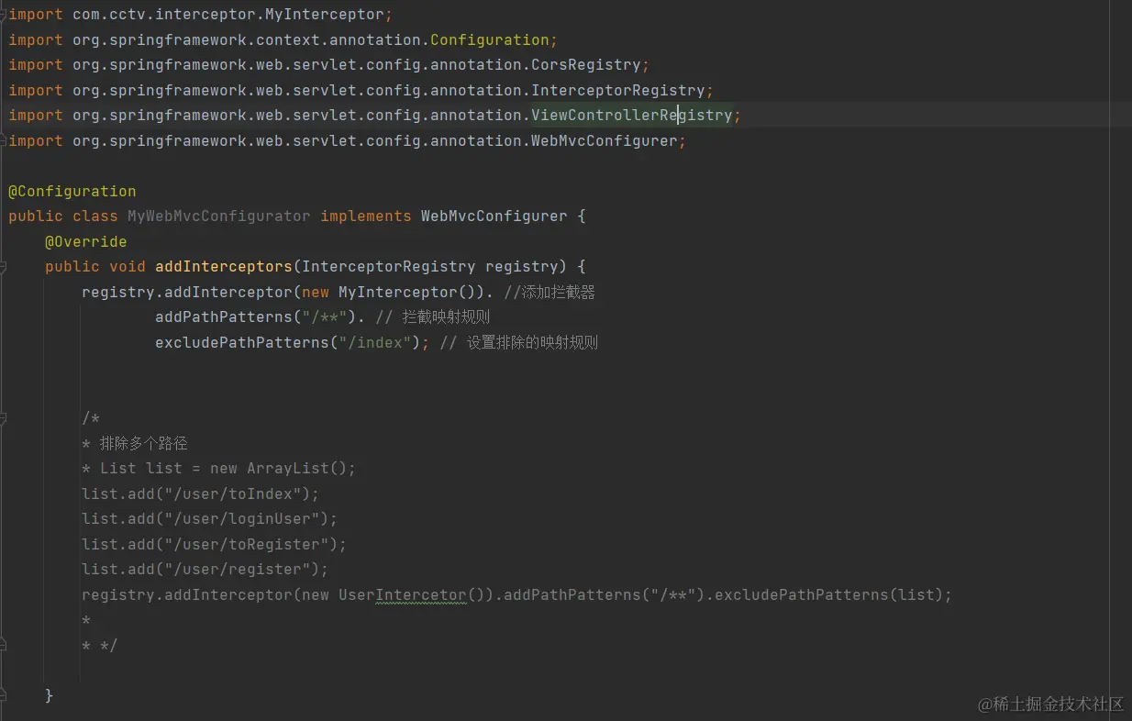Click the implements keyword
The image size is (1132, 721).
click(365, 216)
